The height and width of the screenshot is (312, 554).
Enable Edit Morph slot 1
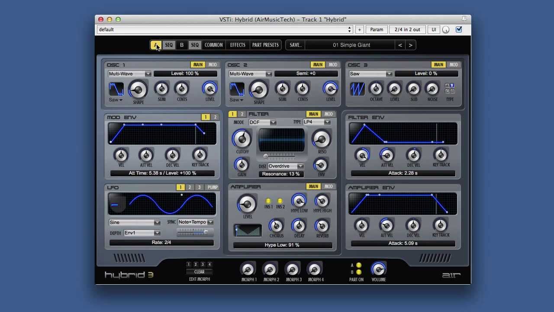tap(188, 264)
